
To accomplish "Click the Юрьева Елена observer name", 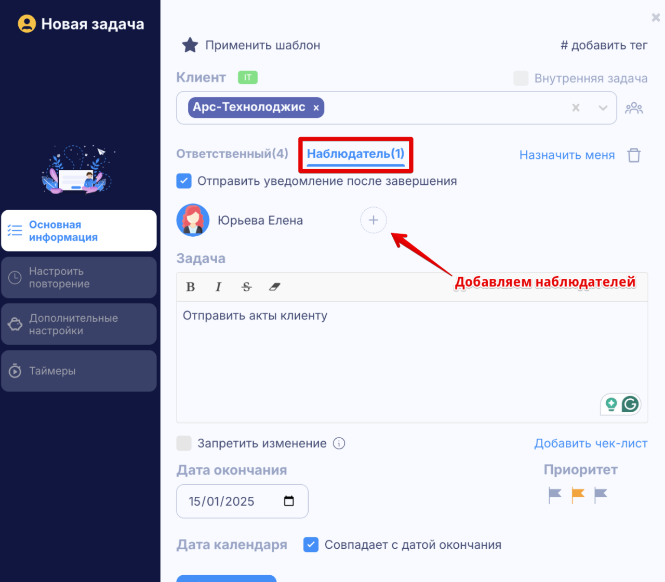I will click(260, 221).
